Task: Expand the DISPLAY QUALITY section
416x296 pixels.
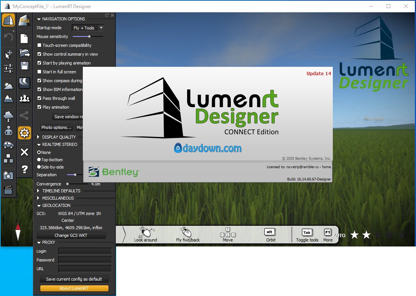Action: [38, 137]
